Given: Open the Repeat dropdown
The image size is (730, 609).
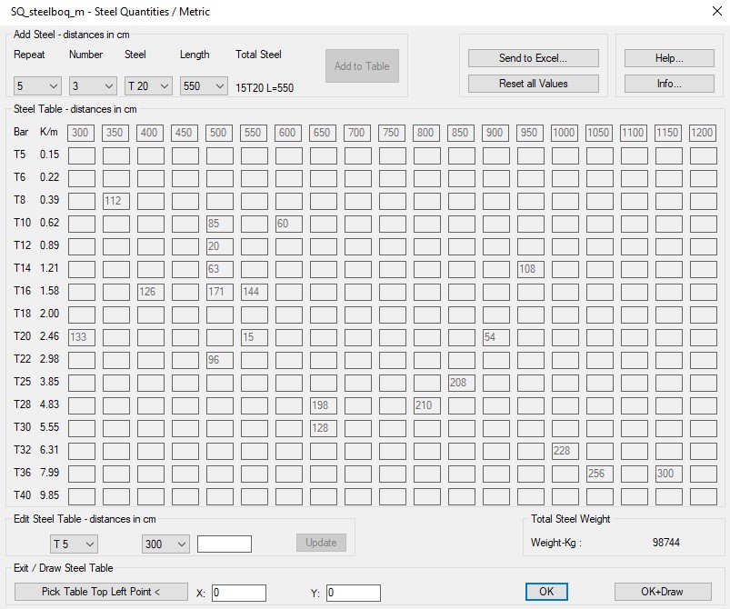Looking at the screenshot, I should pyautogui.click(x=37, y=86).
